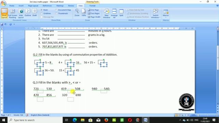Show hidden system tray icons
This screenshot has height=123, width=219.
point(180,120)
